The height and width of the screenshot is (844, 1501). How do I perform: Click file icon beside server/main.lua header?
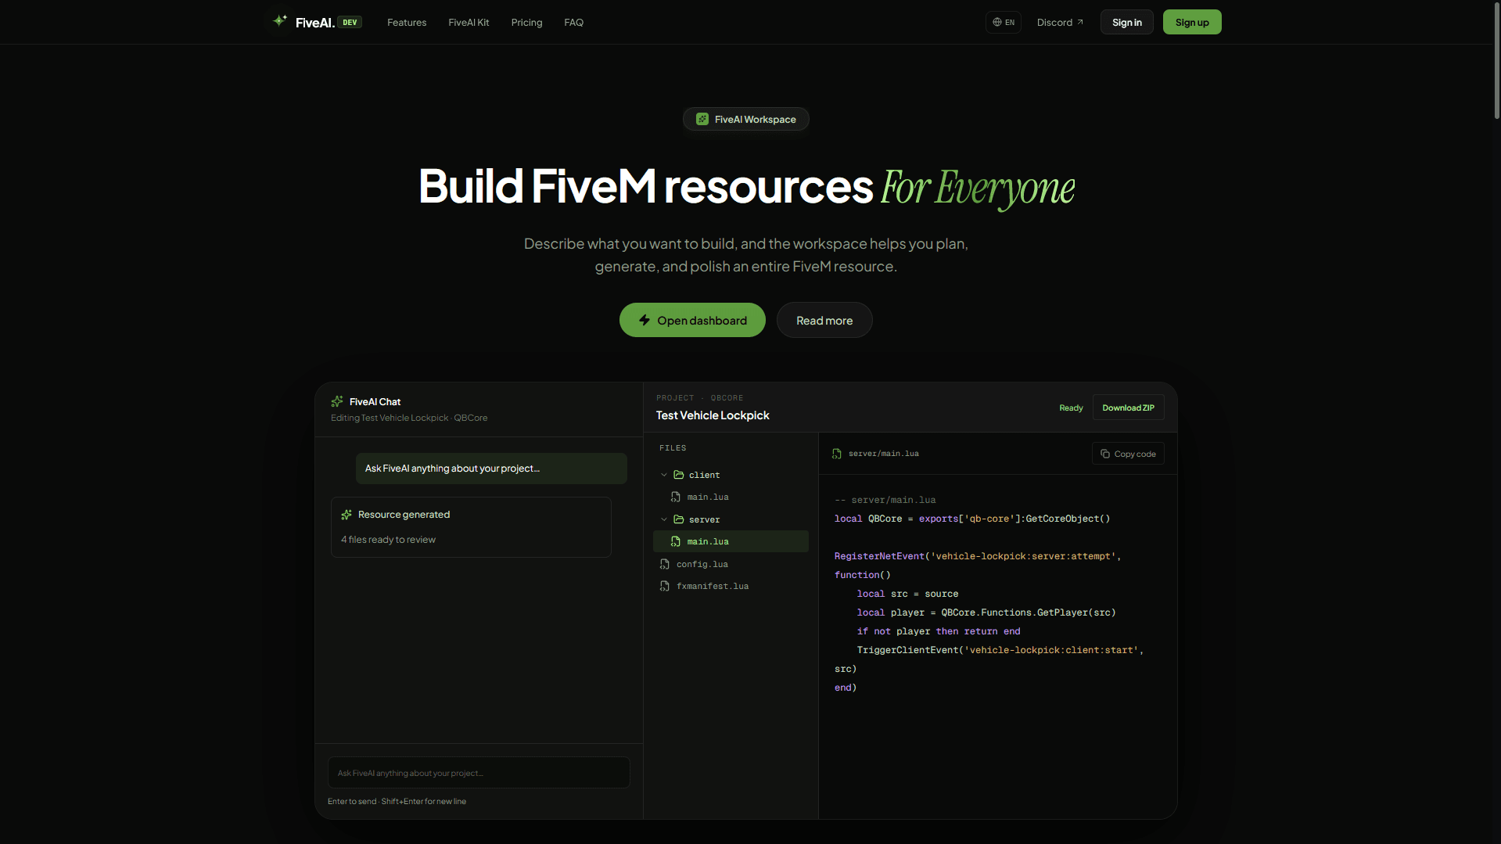click(x=837, y=454)
